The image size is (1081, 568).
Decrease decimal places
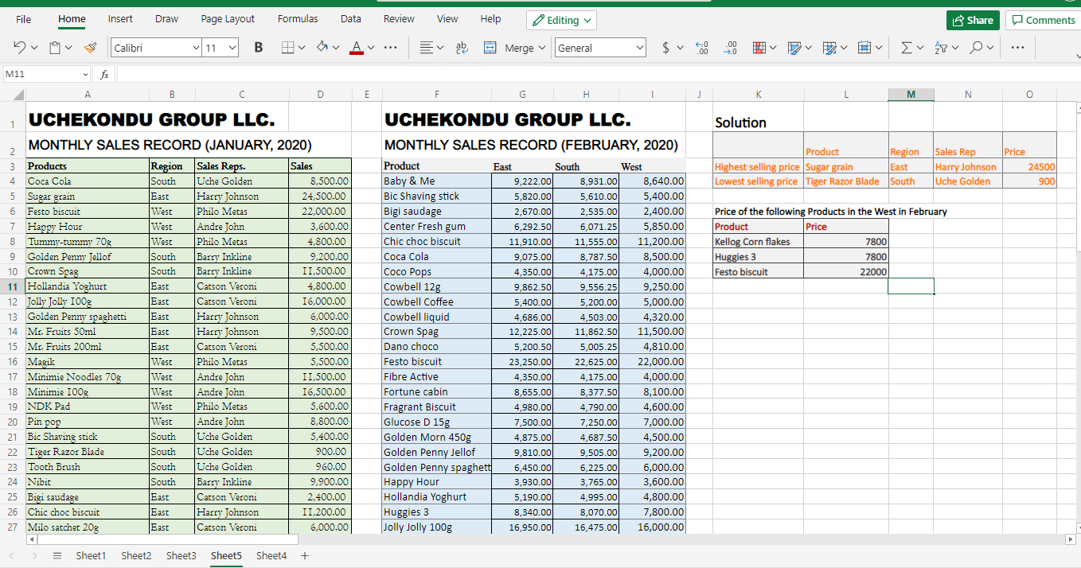pyautogui.click(x=730, y=47)
